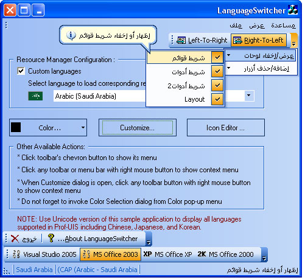
Task: Click the Customize... button
Action: click(x=138, y=128)
